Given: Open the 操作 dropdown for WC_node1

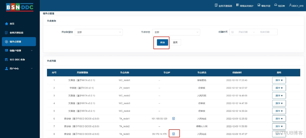Looking at the screenshot, I should point(279,80).
